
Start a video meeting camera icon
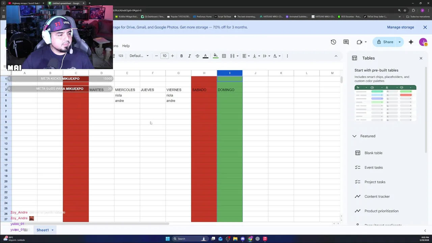click(359, 42)
